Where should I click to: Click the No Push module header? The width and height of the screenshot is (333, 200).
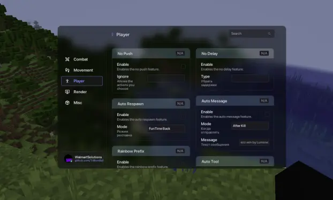151,53
